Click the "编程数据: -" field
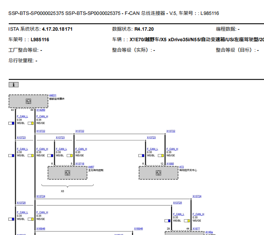The width and height of the screenshot is (264, 235). pyautogui.click(x=228, y=29)
